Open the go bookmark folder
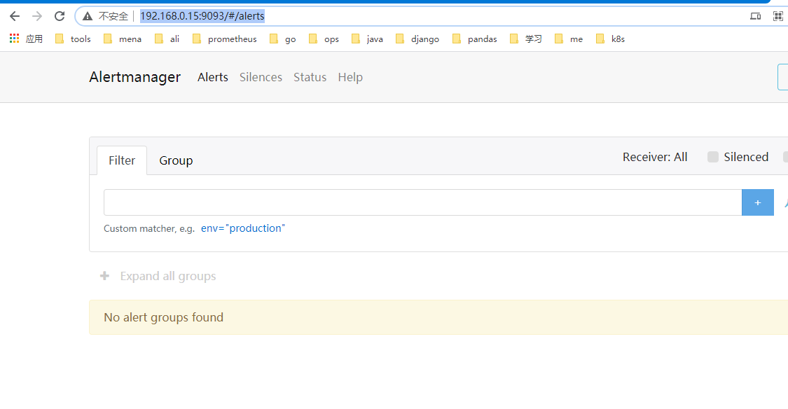The width and height of the screenshot is (788, 409). click(x=283, y=39)
